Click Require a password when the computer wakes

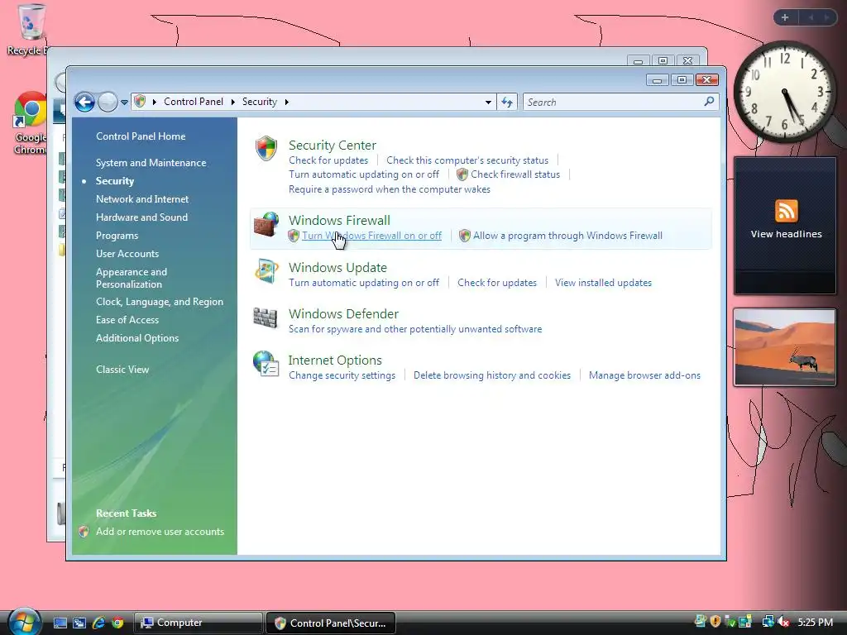390,189
